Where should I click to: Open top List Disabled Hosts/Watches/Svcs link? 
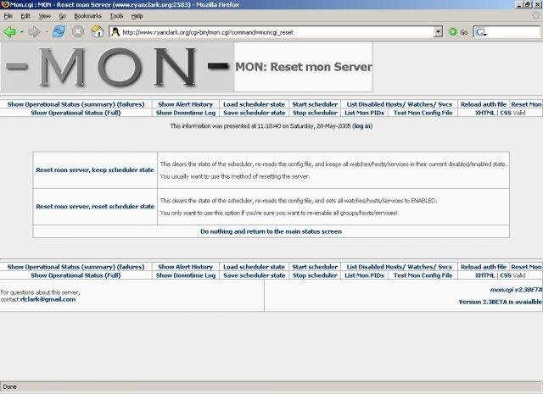[400, 104]
